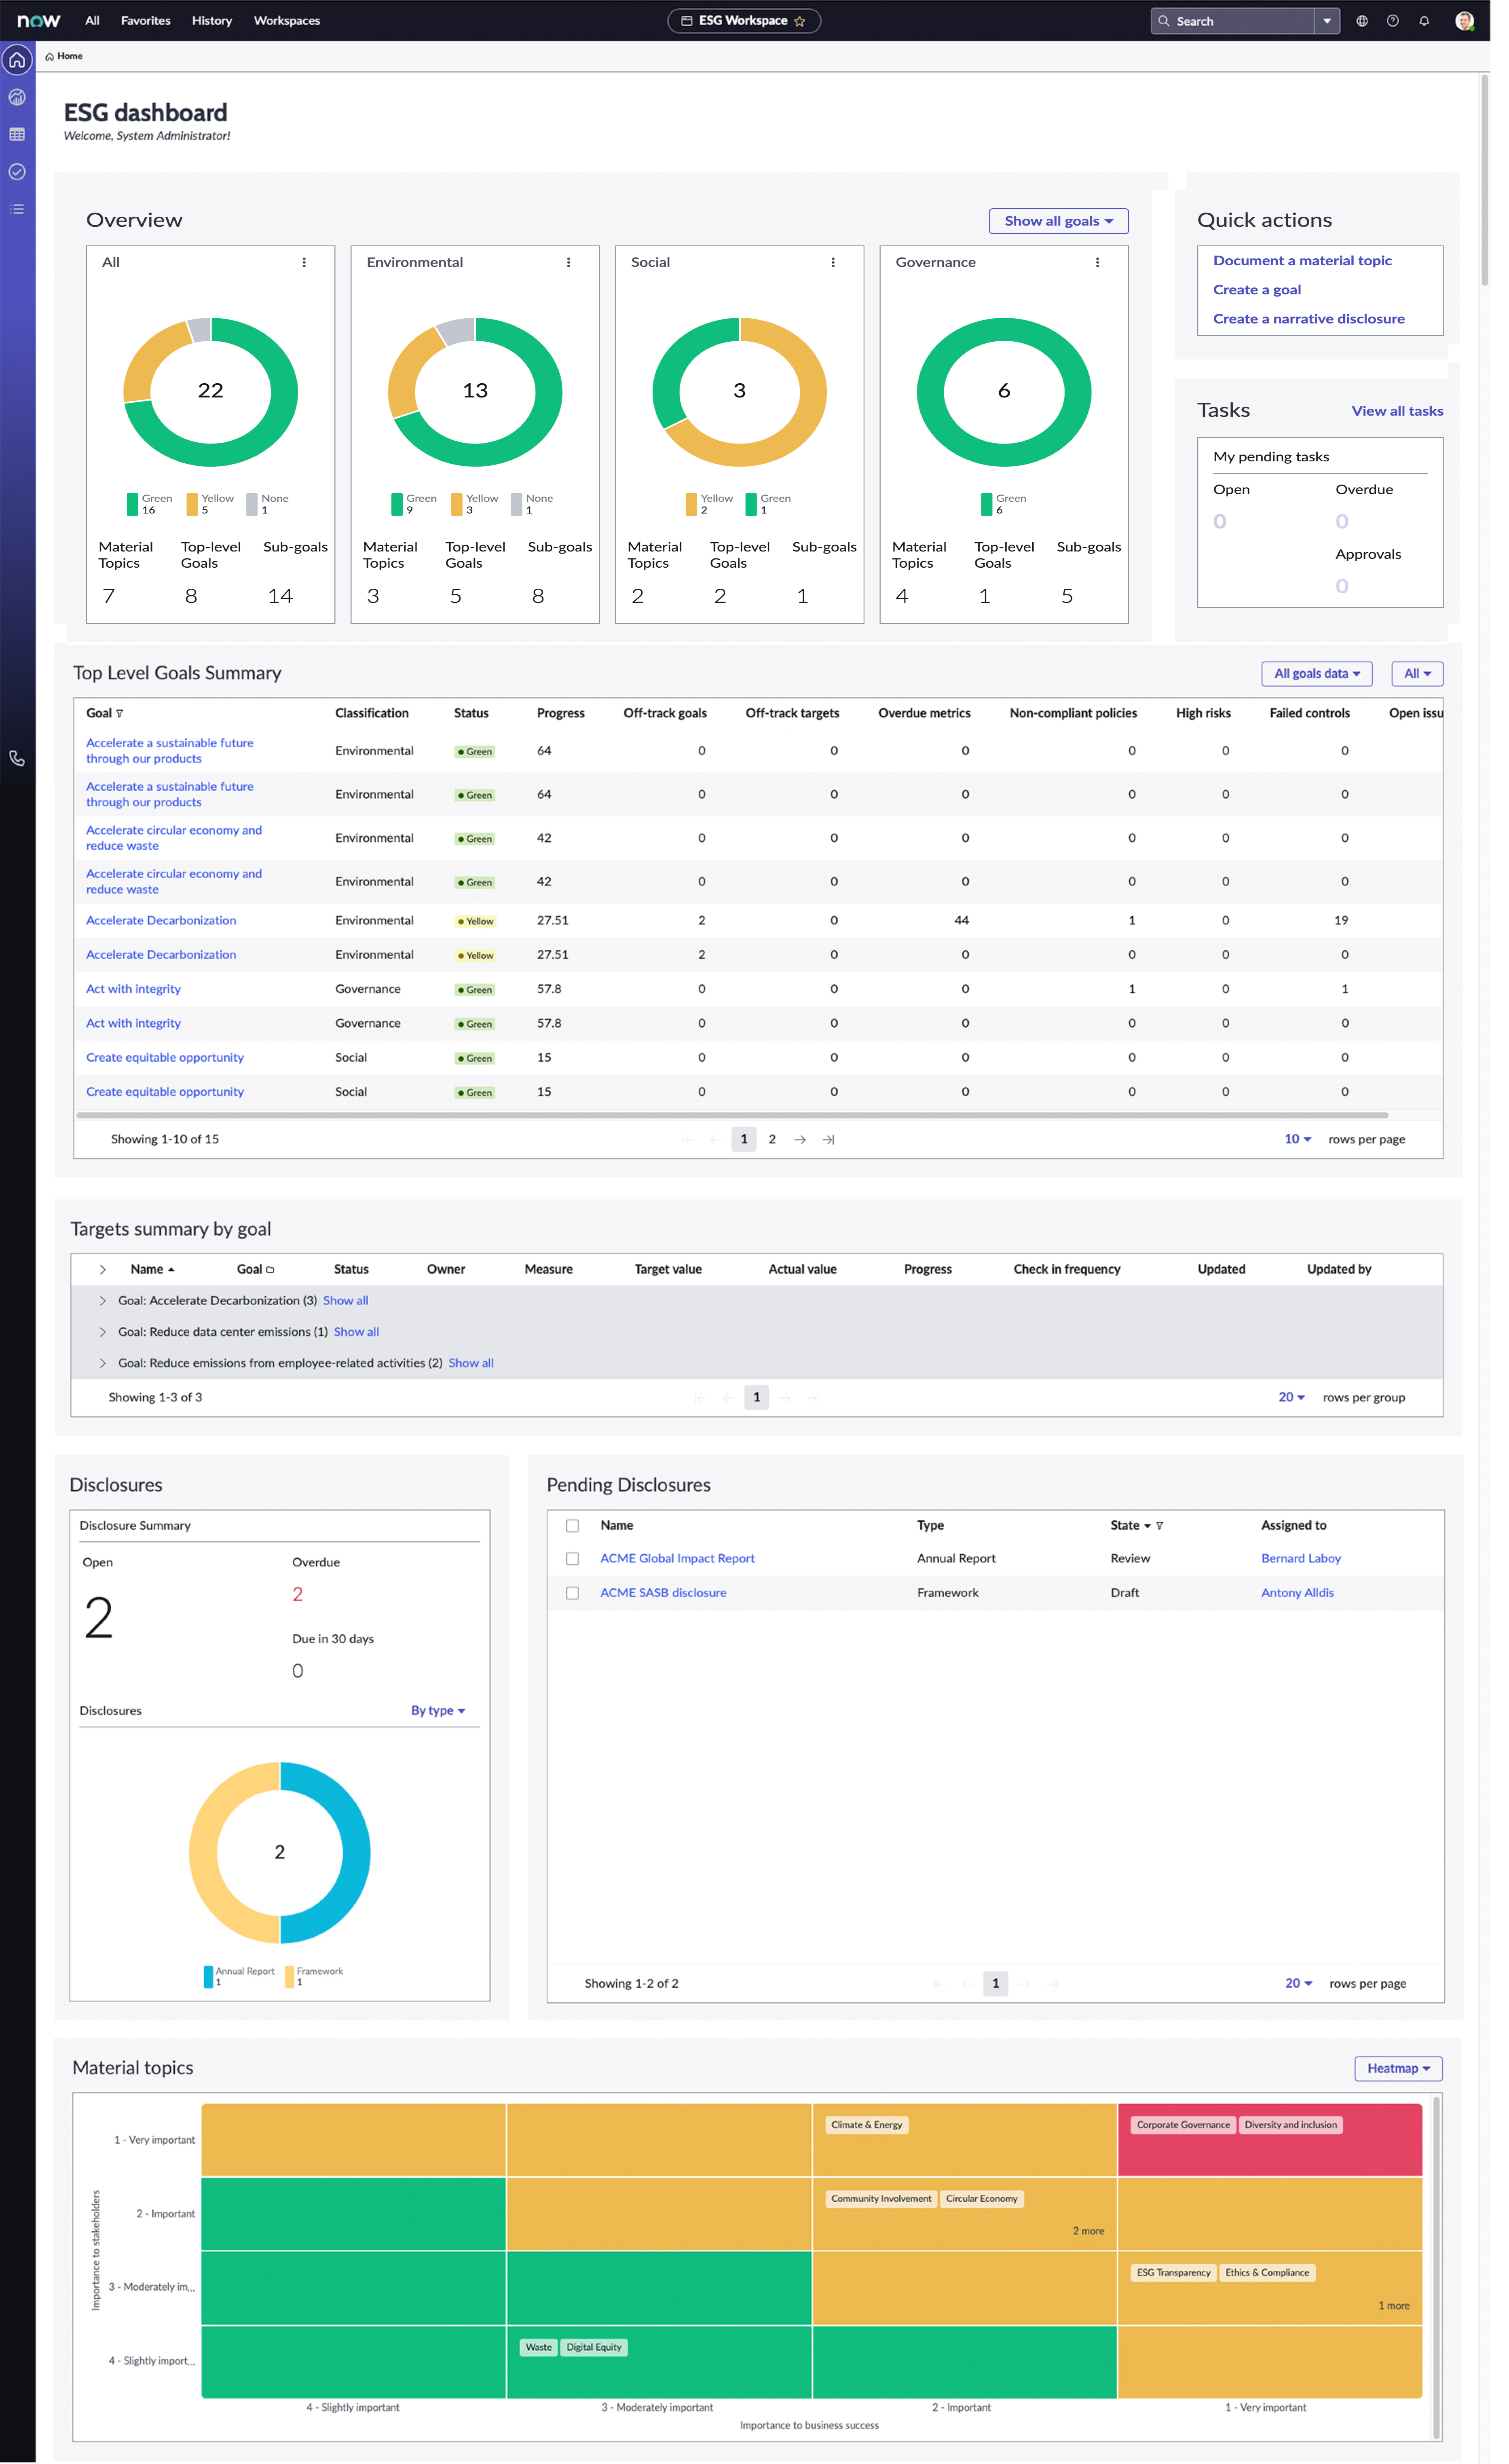Go to page 2 of Top Level Goals
The height and width of the screenshot is (2464, 1509).
[772, 1139]
